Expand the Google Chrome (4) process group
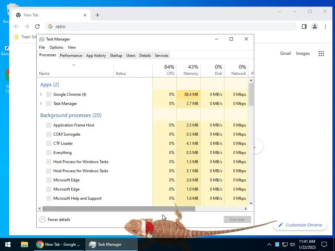This screenshot has height=251, width=335. click(41, 94)
